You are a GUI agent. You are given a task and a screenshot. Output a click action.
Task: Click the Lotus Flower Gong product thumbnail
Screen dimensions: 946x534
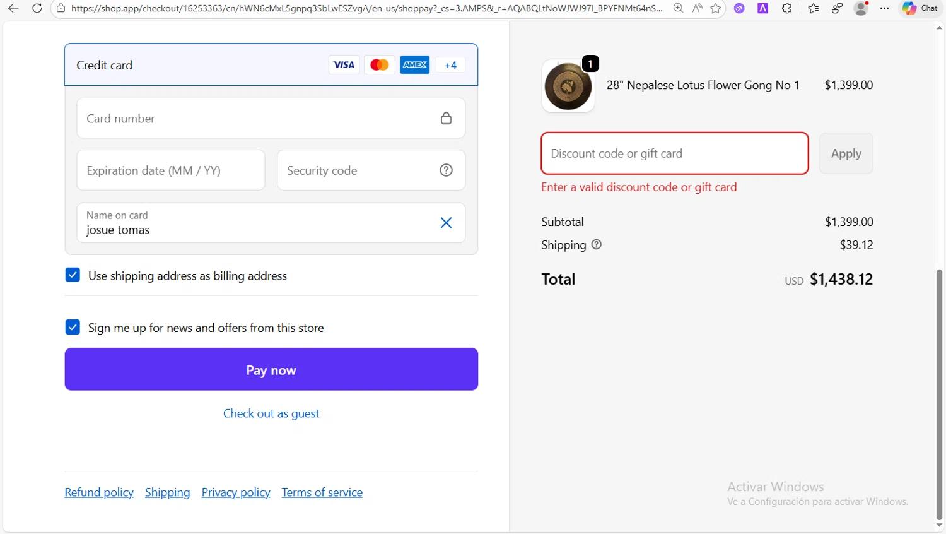(568, 86)
